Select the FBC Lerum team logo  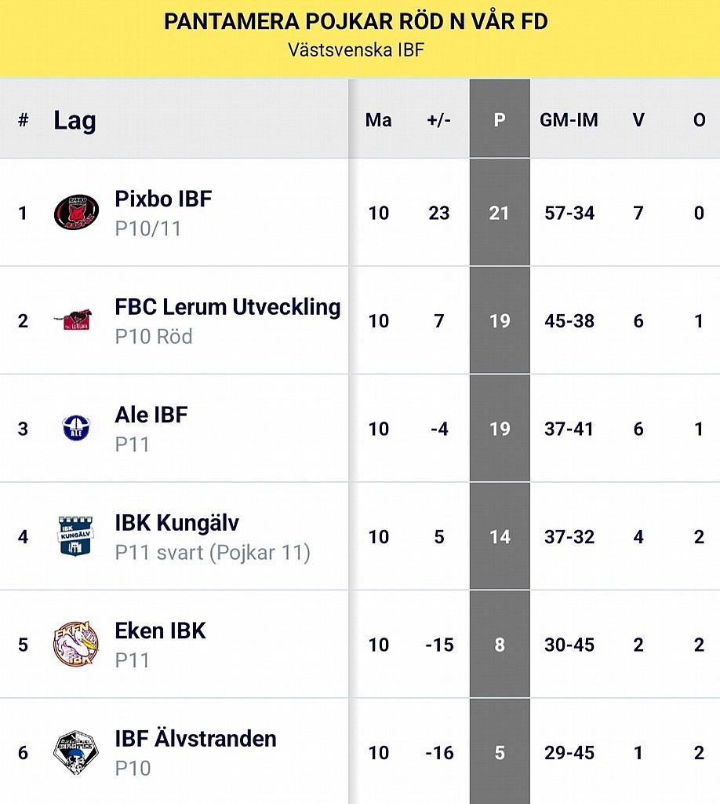point(73,320)
